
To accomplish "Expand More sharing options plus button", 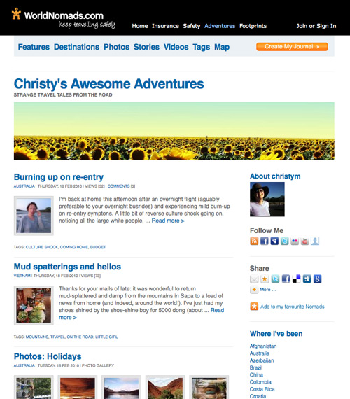I will point(254,290).
